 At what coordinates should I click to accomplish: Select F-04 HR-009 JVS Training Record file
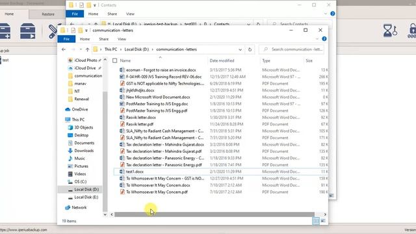click(164, 77)
